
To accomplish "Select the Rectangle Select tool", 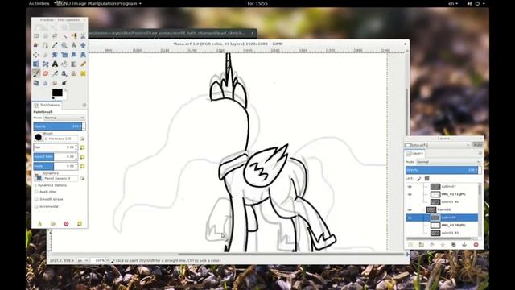I will [x=36, y=35].
